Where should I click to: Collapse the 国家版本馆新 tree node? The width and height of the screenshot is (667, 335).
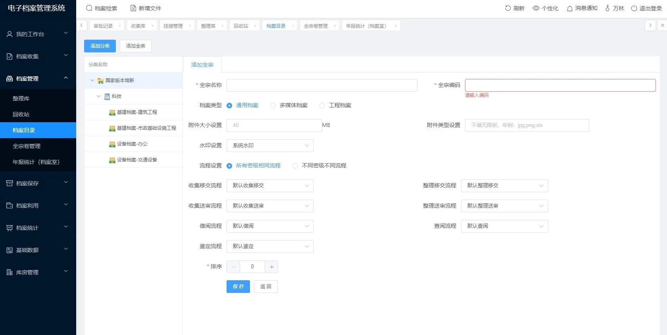click(92, 81)
